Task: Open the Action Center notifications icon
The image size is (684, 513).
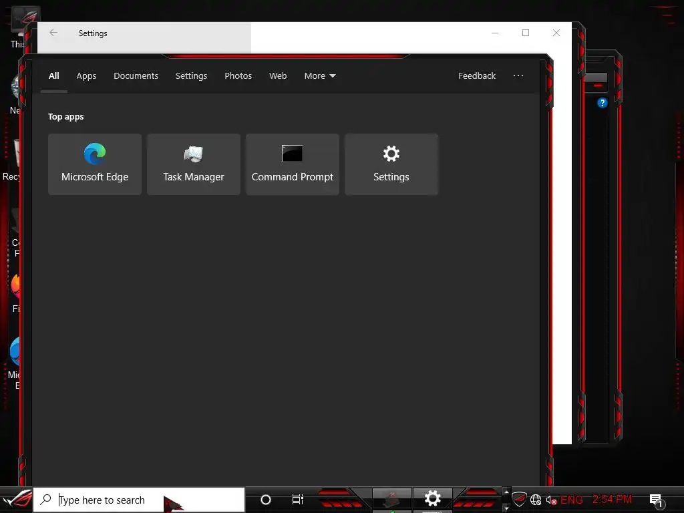Action: pos(656,500)
